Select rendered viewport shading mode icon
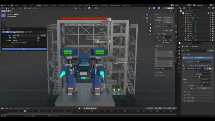The image size is (215, 121). 173,8
